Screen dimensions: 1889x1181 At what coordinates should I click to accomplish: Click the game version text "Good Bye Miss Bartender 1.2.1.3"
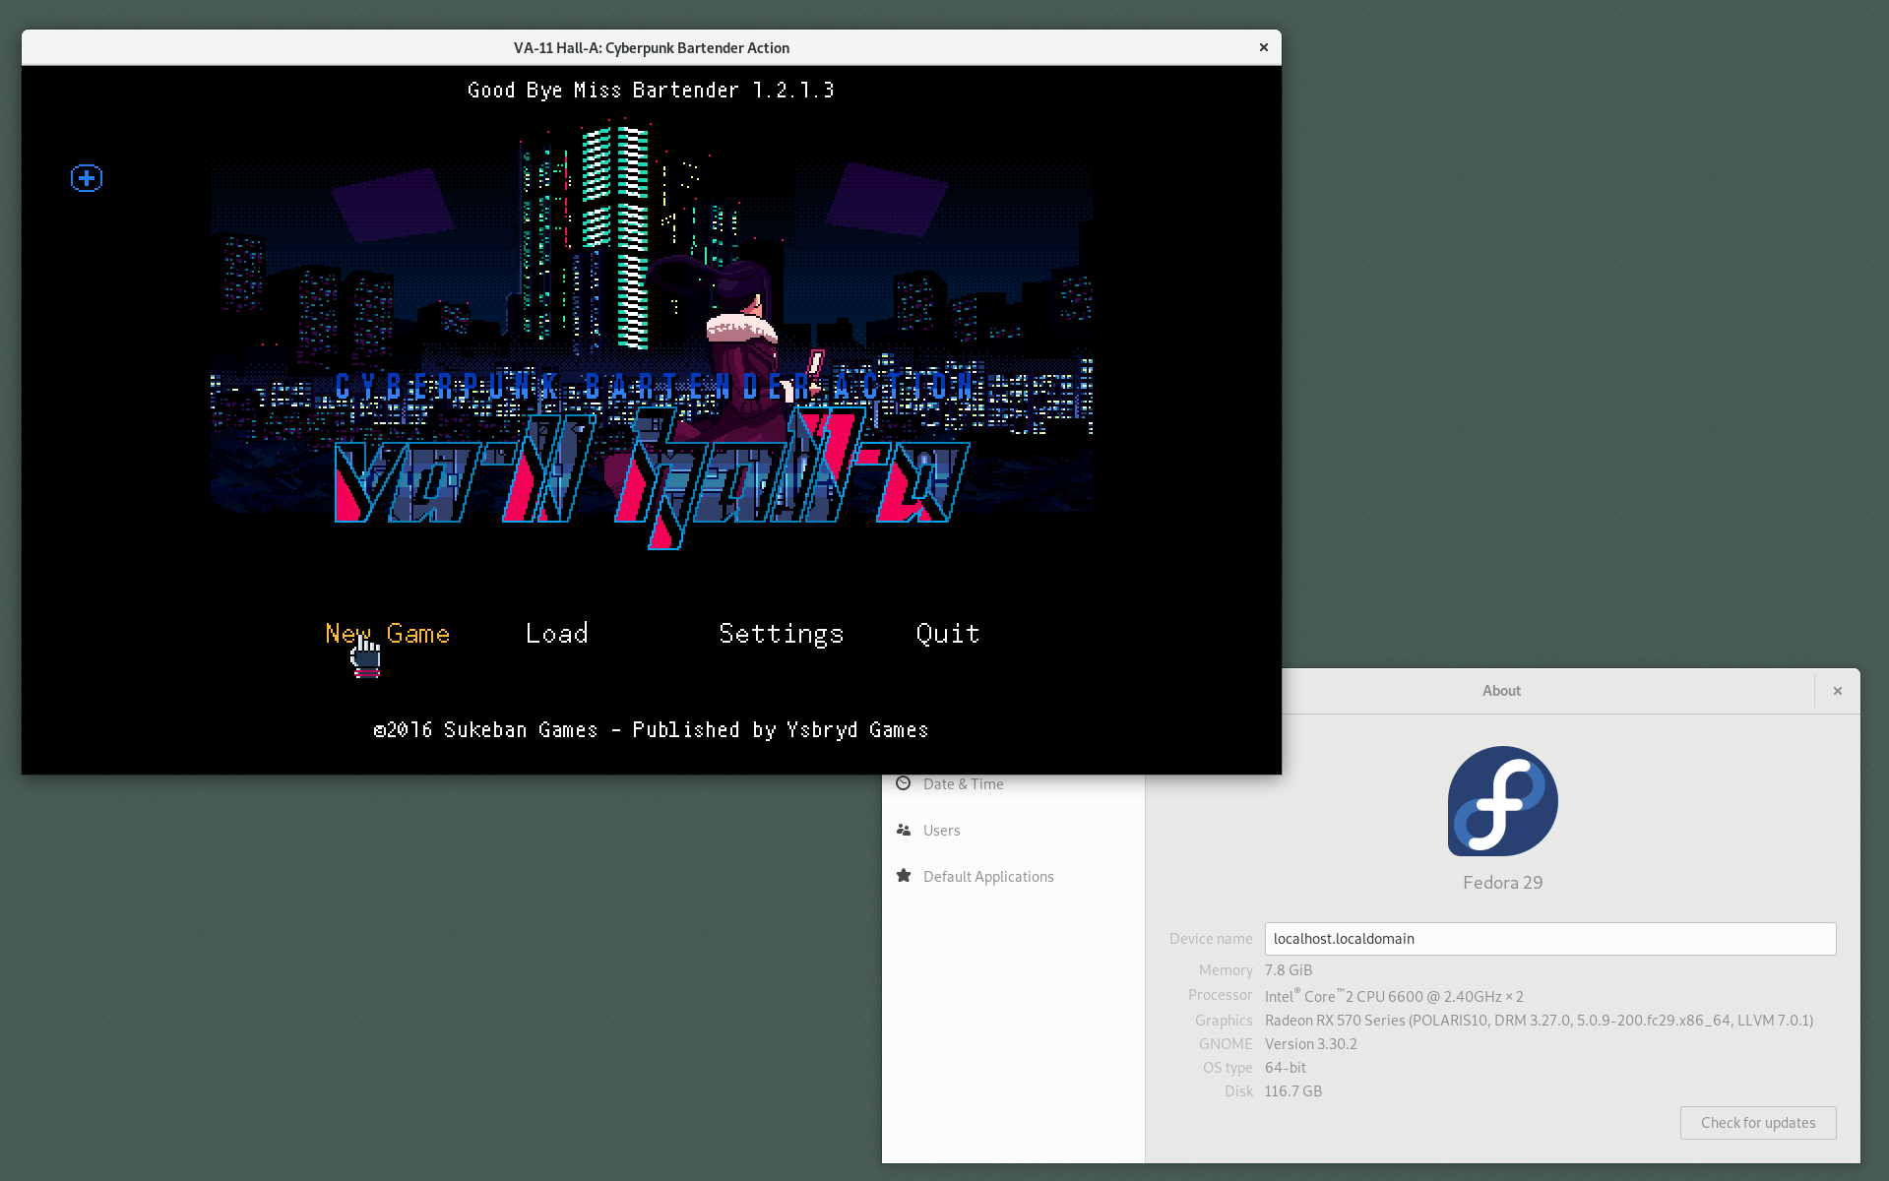click(651, 91)
